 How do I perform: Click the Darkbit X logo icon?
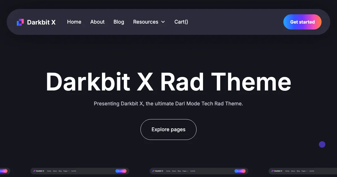20,22
